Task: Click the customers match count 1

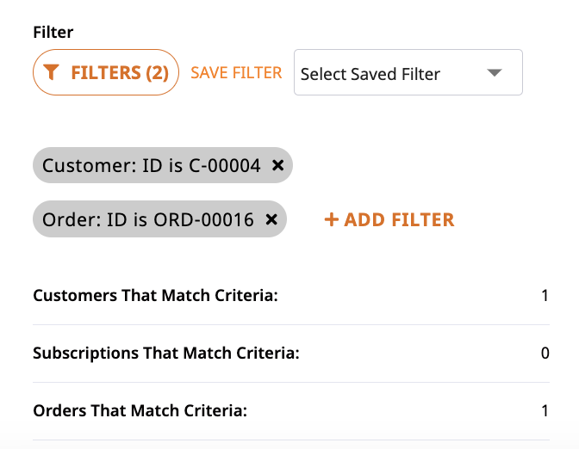Action: tap(545, 296)
